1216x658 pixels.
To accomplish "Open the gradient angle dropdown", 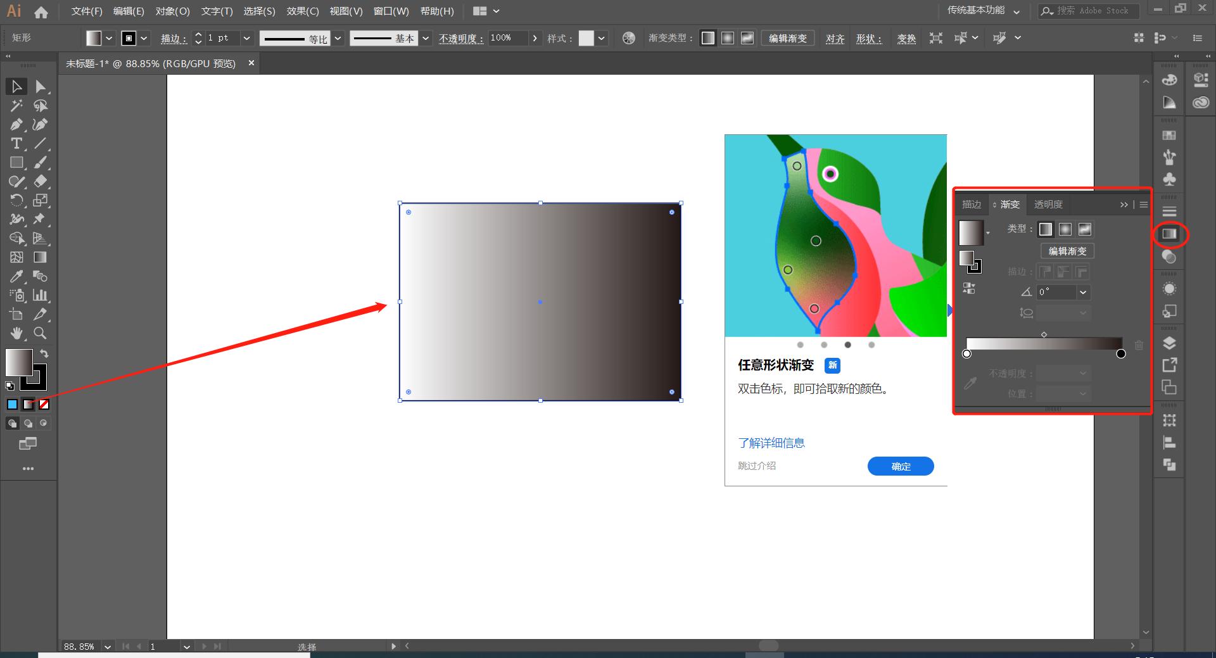I will coord(1084,292).
